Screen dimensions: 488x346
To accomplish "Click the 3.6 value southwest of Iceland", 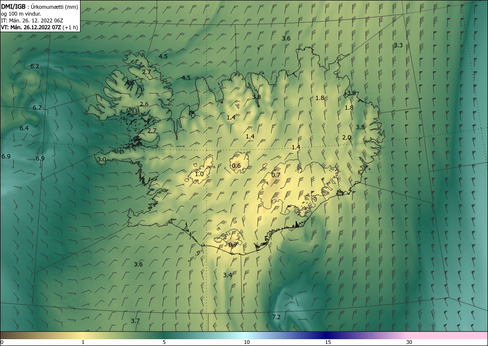I will pyautogui.click(x=138, y=265).
